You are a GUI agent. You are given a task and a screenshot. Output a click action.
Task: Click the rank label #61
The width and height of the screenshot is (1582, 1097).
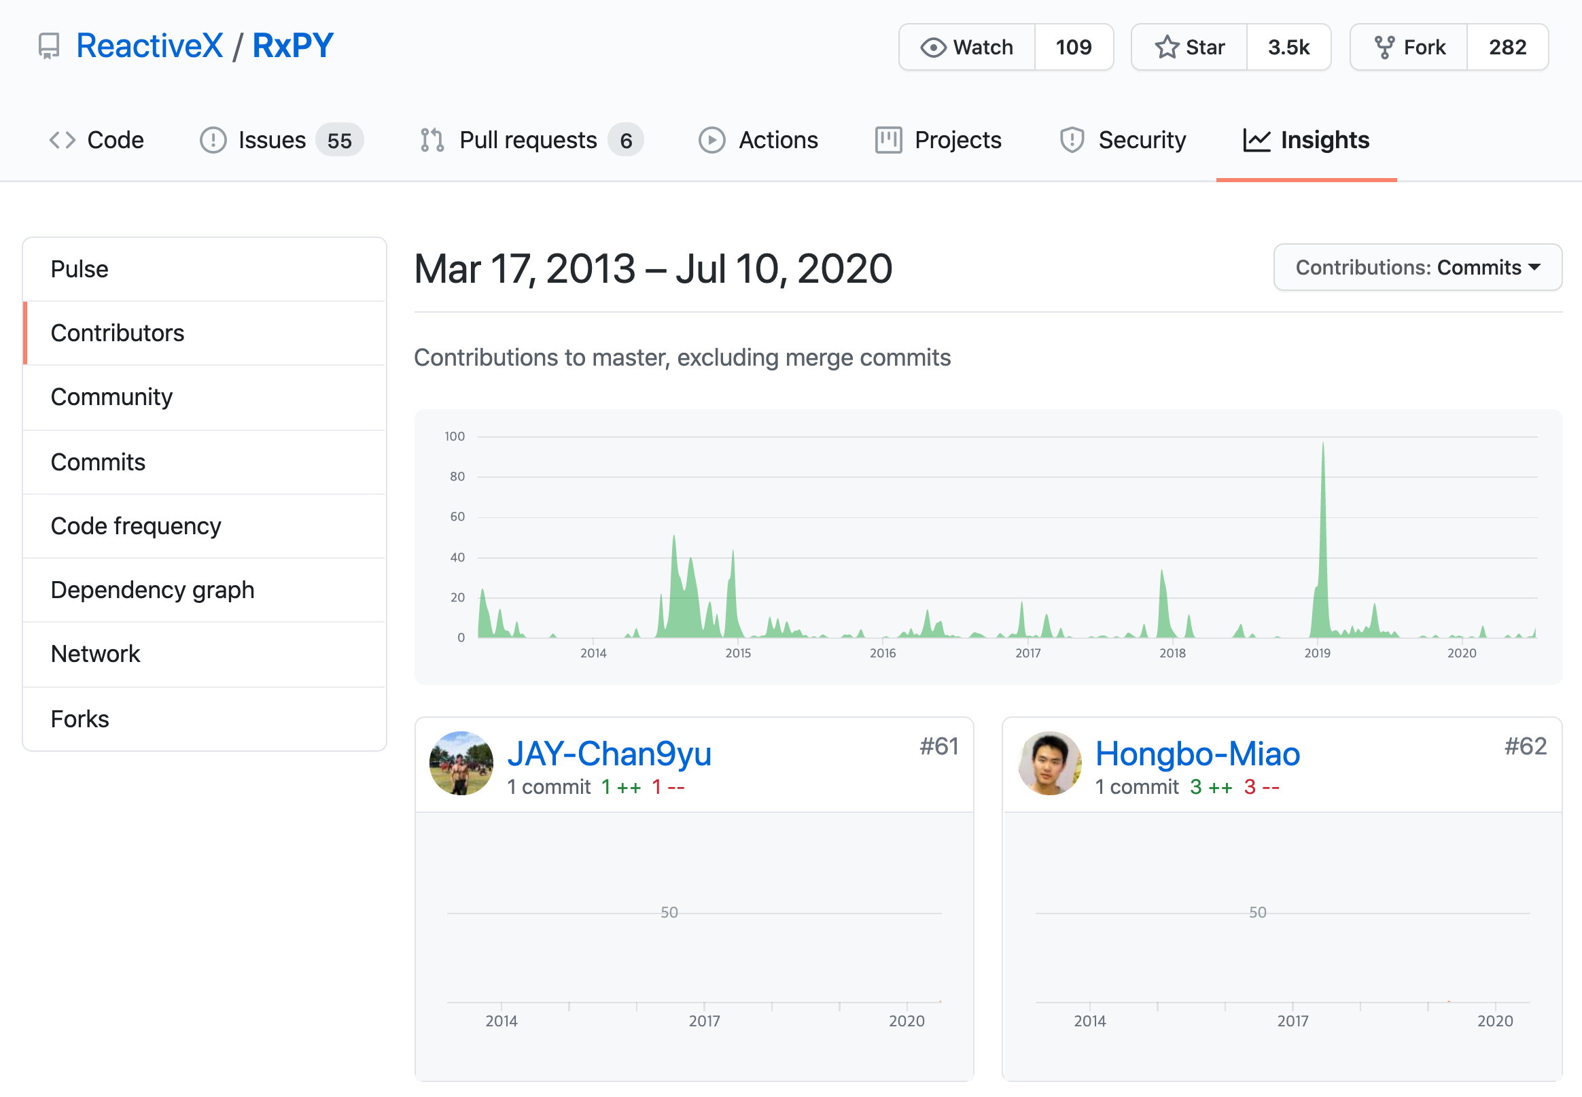point(938,746)
